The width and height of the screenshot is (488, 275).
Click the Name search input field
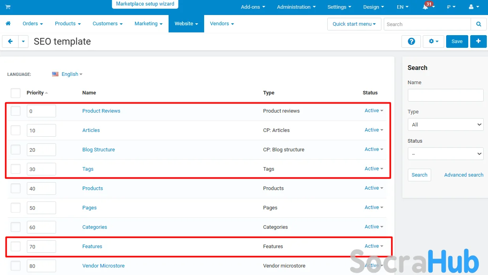pos(445,95)
